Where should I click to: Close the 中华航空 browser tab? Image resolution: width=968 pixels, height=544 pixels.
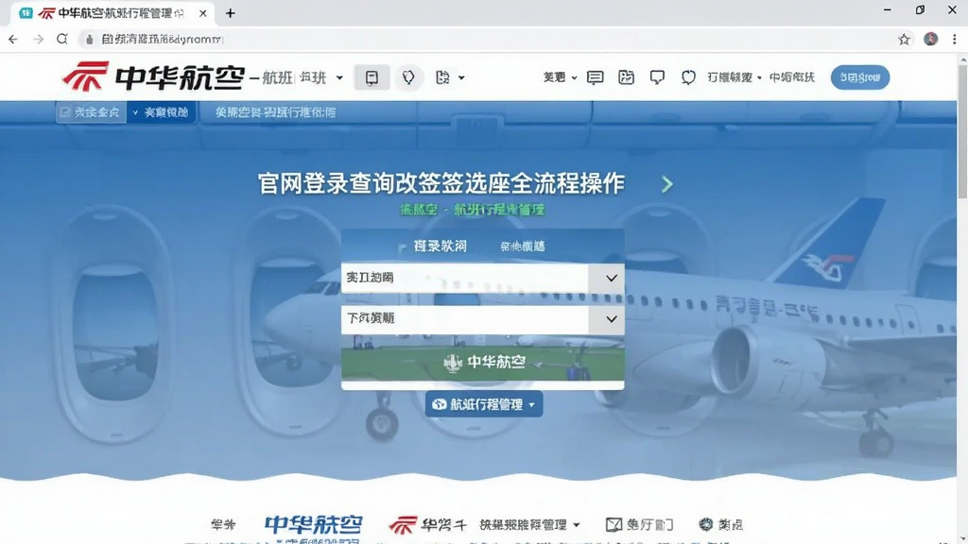pyautogui.click(x=202, y=13)
